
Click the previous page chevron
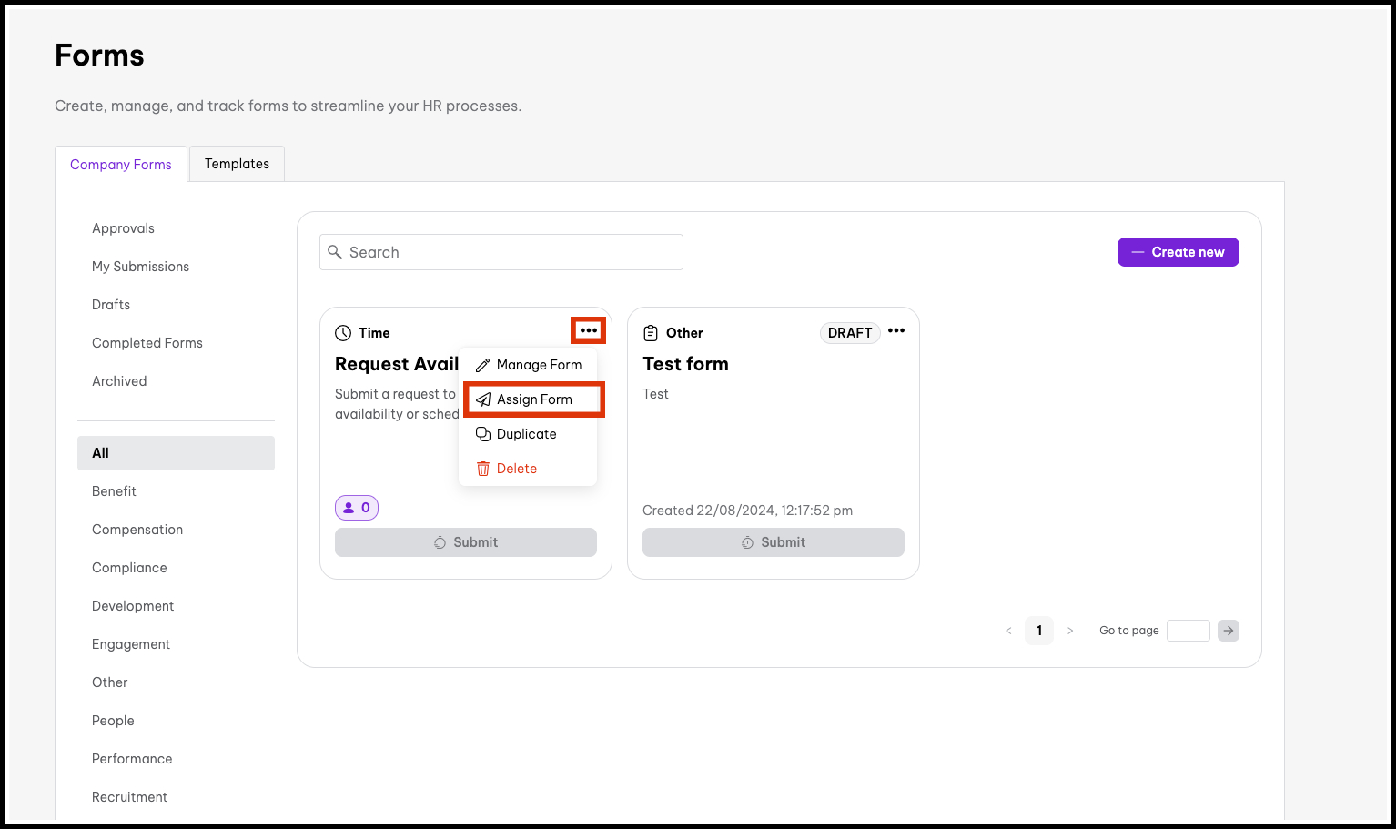(x=1008, y=631)
